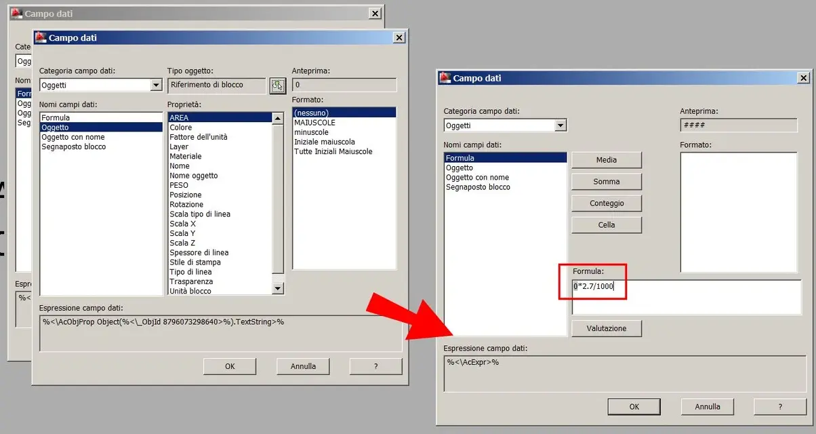Click the Somma button
The height and width of the screenshot is (434, 816).
[607, 182]
